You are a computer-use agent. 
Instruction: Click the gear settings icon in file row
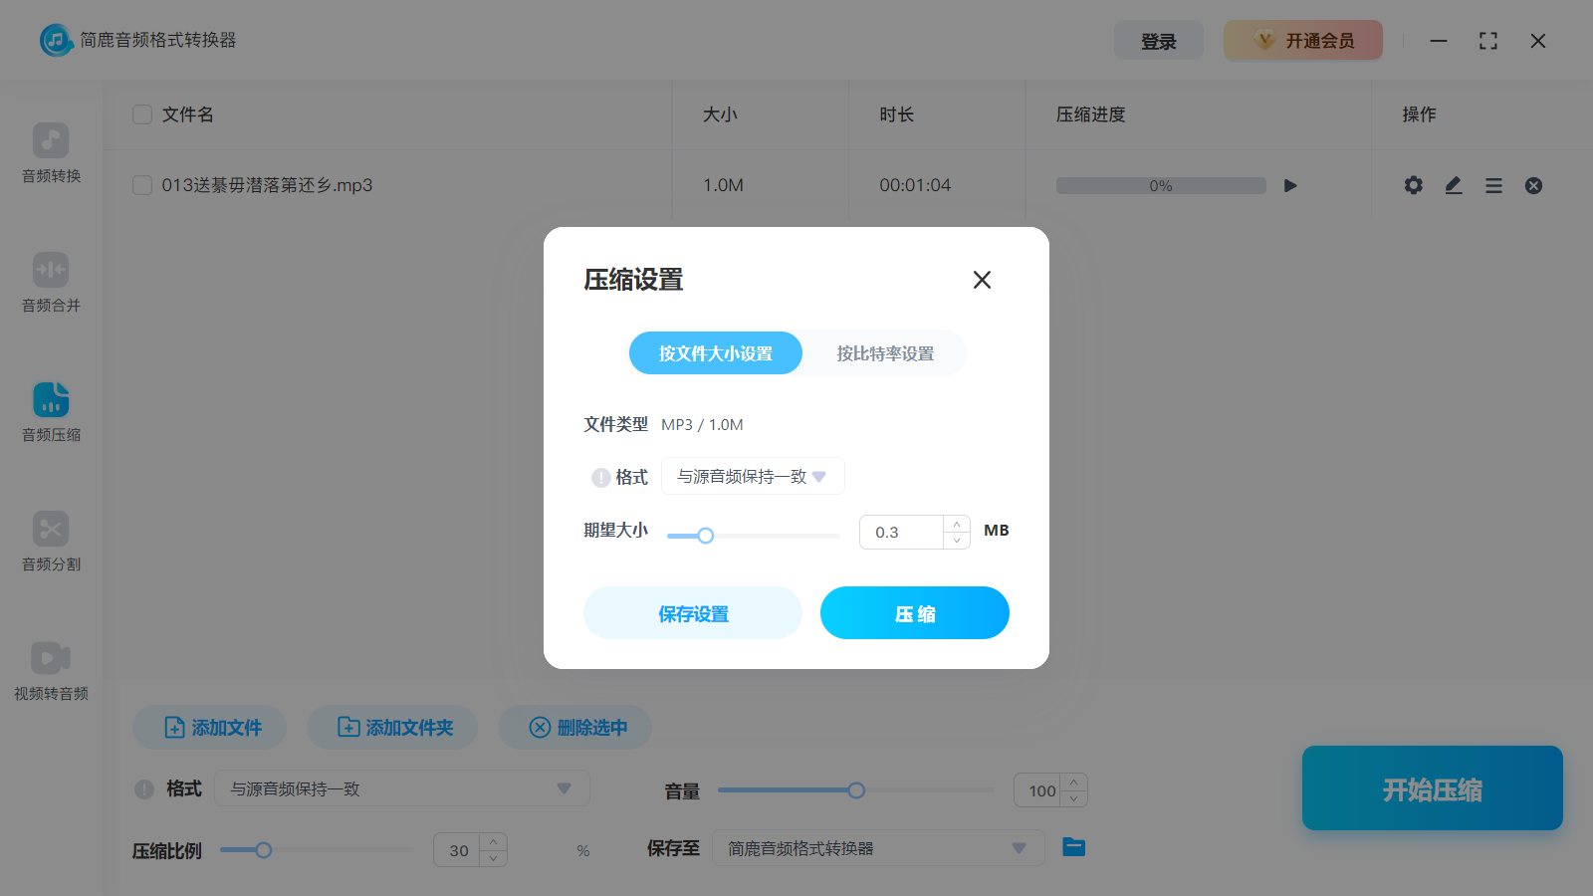[1413, 185]
